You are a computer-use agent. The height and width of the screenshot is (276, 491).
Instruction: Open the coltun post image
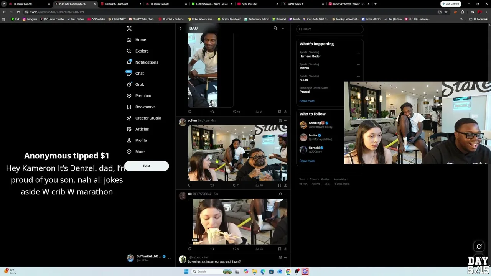pos(237,153)
